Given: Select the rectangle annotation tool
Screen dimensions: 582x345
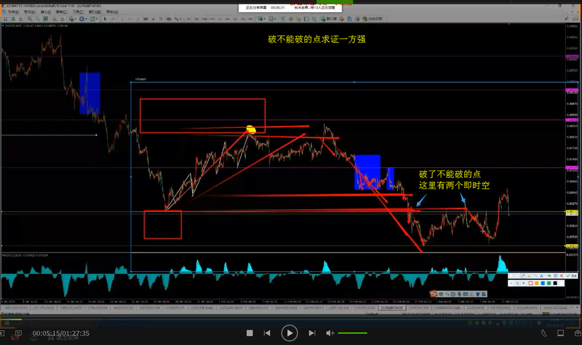Looking at the screenshot, I should [511, 275].
